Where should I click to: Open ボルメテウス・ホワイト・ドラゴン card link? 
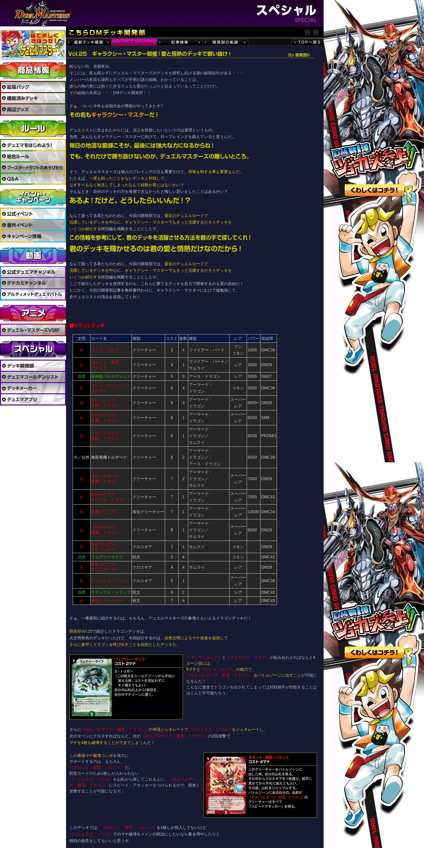click(x=109, y=497)
